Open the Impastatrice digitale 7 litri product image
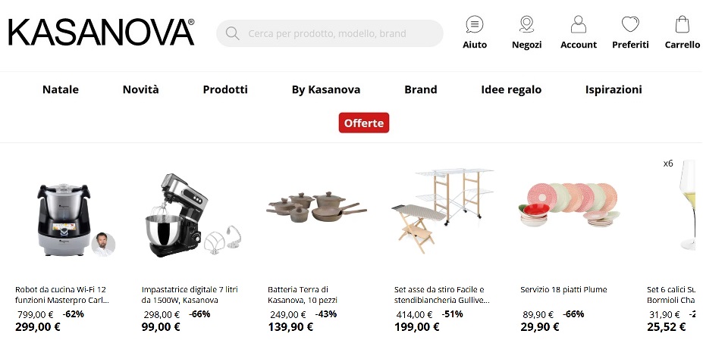 tap(193, 214)
